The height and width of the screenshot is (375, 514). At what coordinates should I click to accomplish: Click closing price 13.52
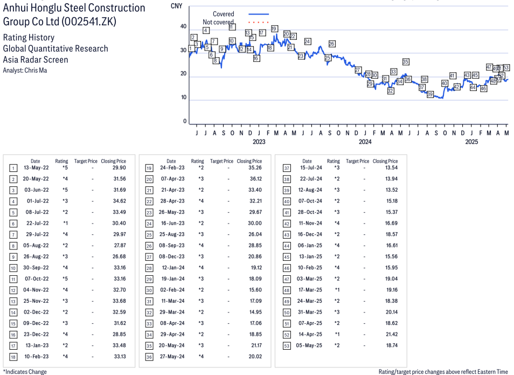tap(391, 190)
